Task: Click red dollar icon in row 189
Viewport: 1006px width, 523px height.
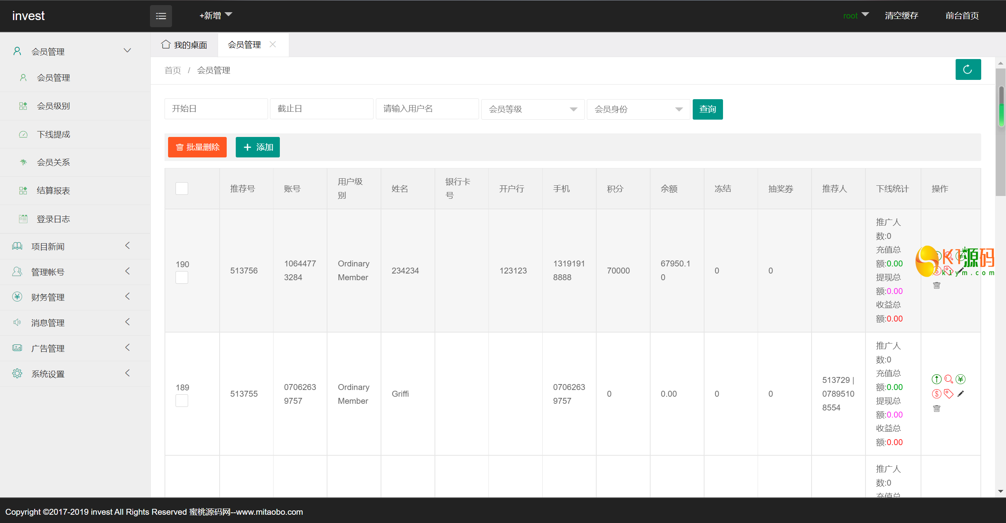Action: click(936, 394)
